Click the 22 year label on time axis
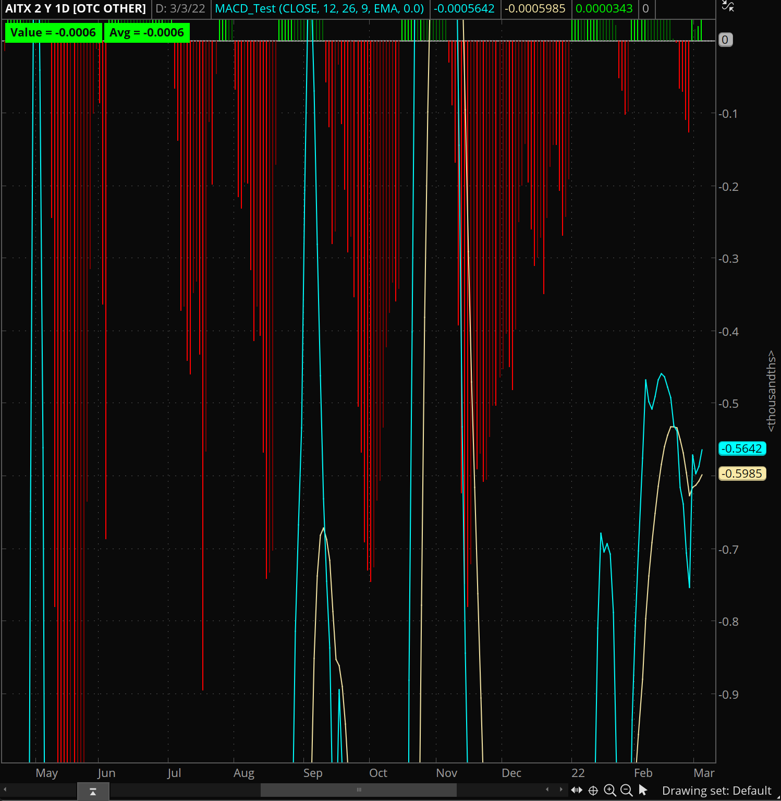 tap(578, 773)
